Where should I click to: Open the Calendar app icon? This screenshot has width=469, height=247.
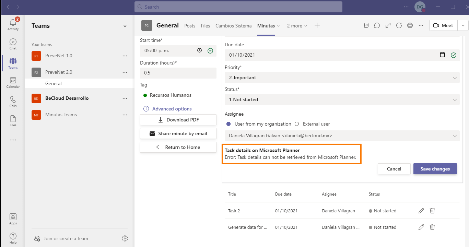[x=13, y=82]
